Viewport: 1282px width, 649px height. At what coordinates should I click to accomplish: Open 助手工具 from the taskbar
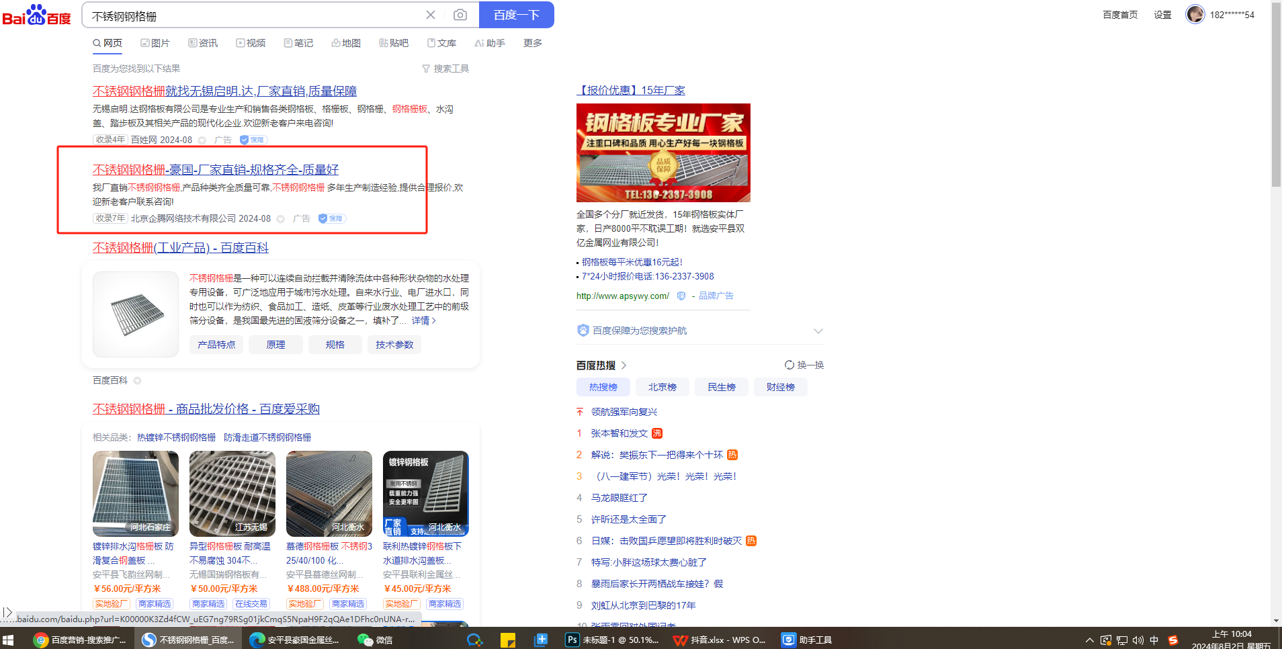pos(807,640)
